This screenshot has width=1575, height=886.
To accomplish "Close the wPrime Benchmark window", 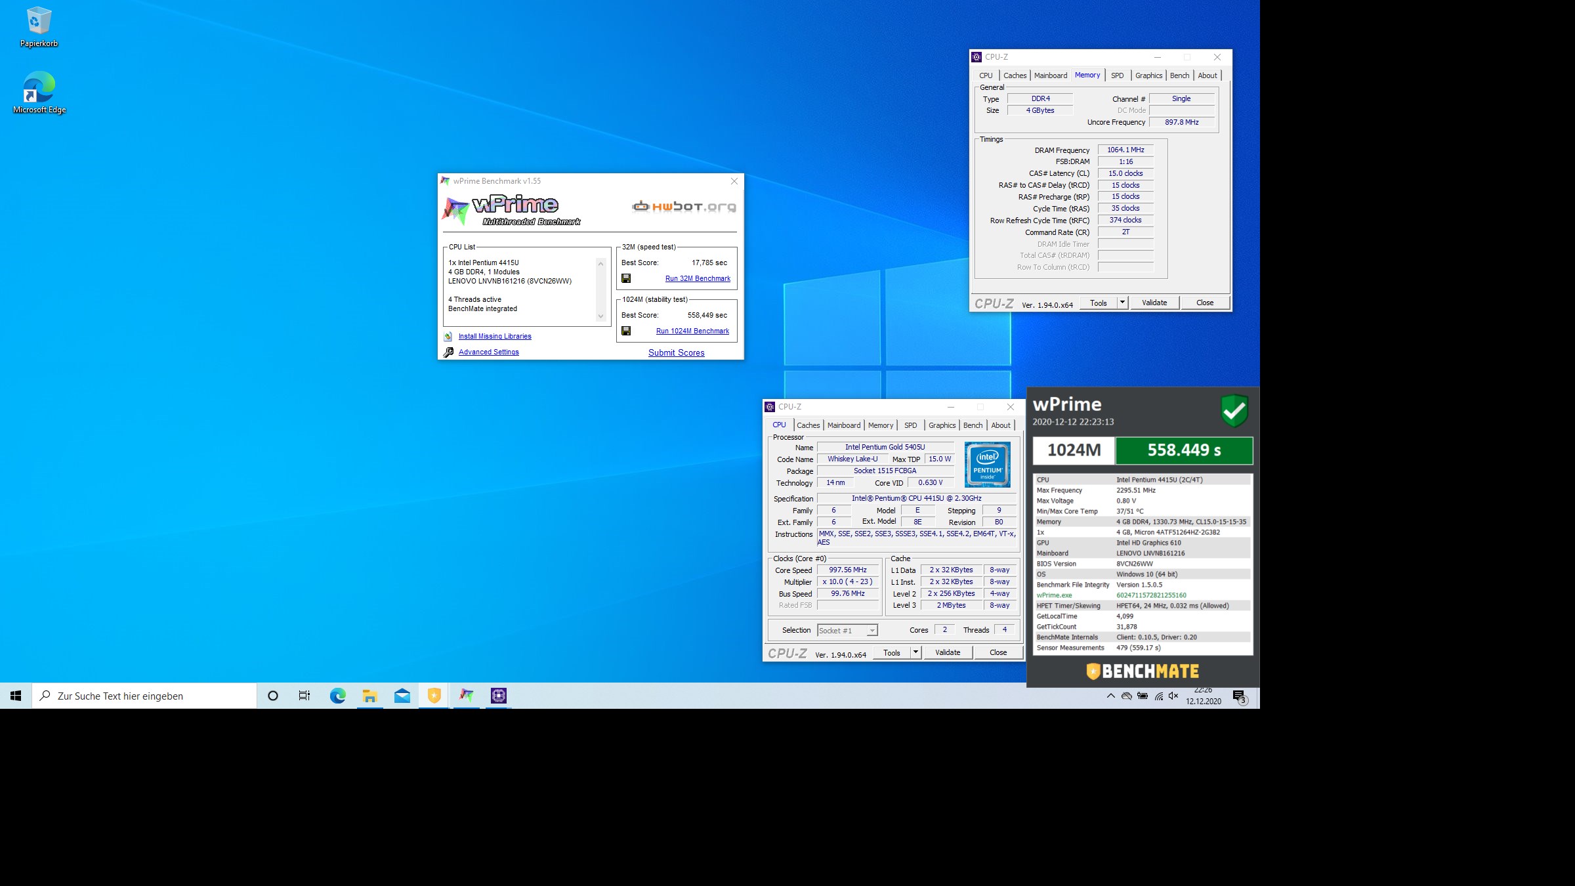I will pyautogui.click(x=734, y=181).
